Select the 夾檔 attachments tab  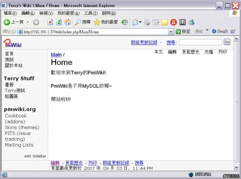(209, 52)
